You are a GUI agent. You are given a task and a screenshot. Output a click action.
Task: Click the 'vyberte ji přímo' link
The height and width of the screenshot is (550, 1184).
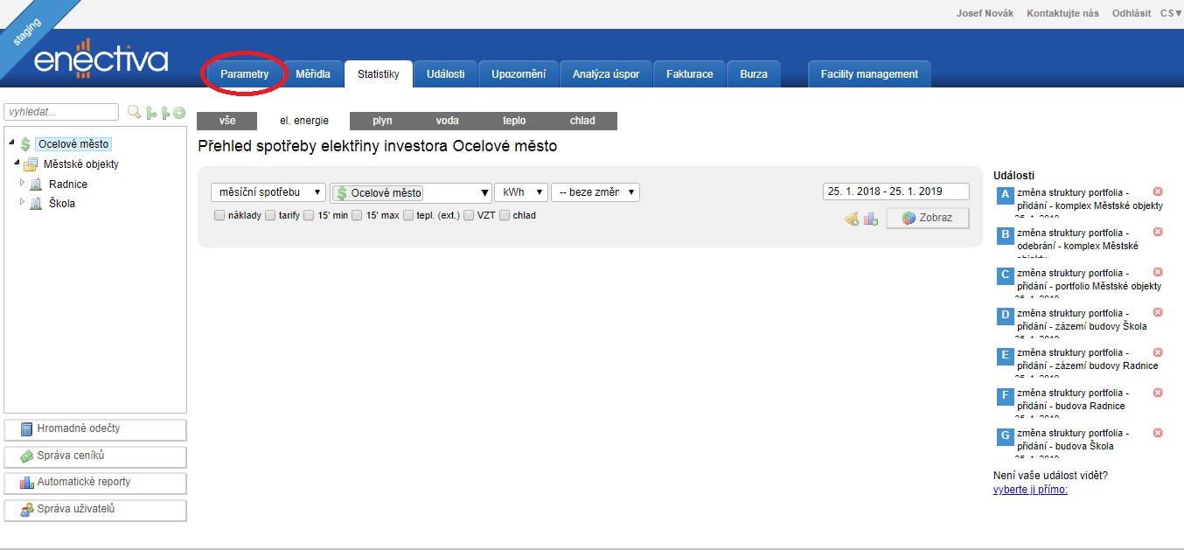pos(1030,489)
